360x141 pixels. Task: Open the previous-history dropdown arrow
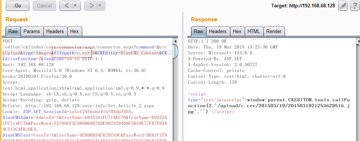point(75,6)
